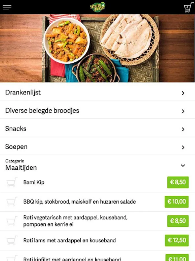Click the food banner image
The image size is (195, 261).
click(x=97, y=48)
